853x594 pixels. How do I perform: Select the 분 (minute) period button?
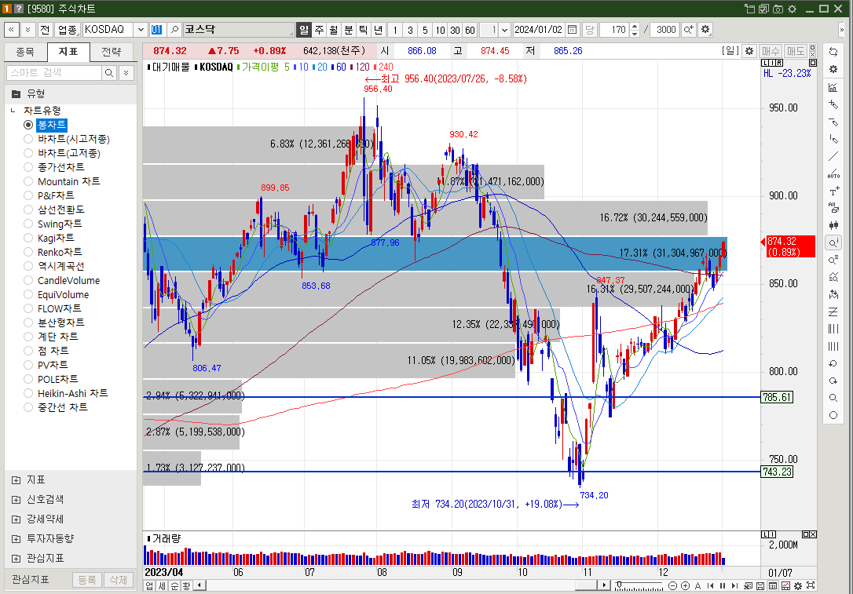[x=349, y=29]
